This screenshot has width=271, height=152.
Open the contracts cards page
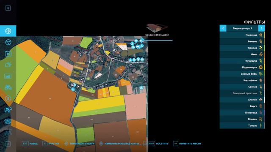pos(8,121)
